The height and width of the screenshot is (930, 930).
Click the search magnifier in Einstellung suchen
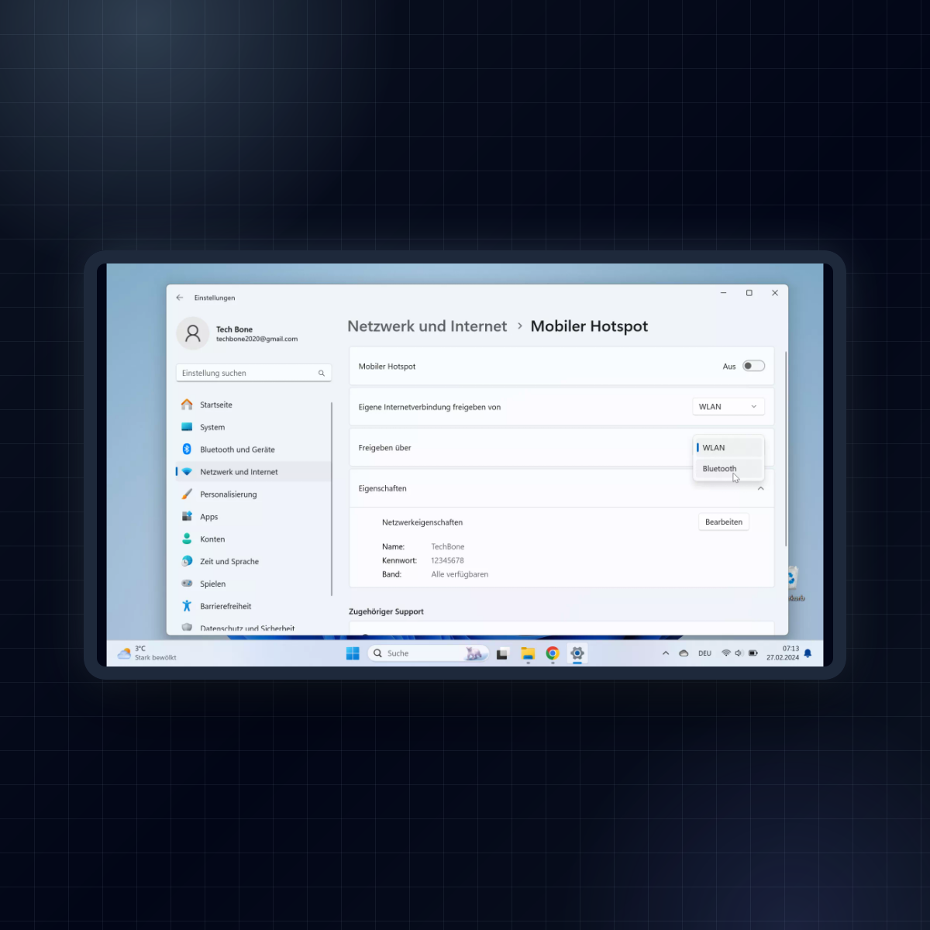322,374
